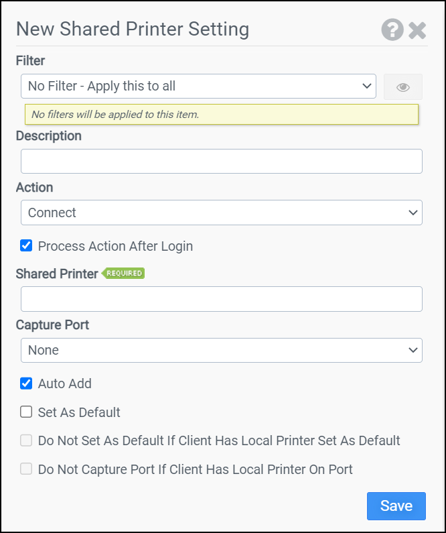This screenshot has width=446, height=533.
Task: Focus the Shared Printer input box
Action: tap(221, 299)
